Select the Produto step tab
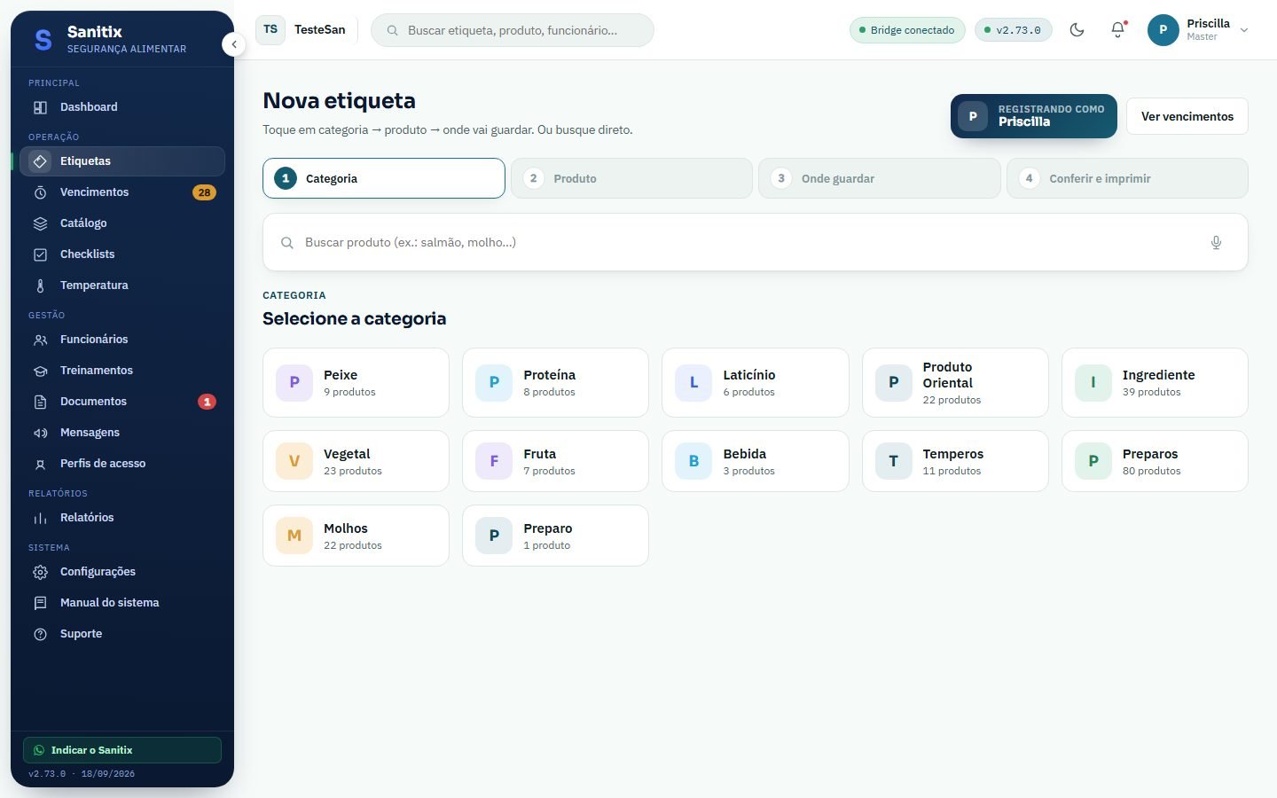 point(631,178)
